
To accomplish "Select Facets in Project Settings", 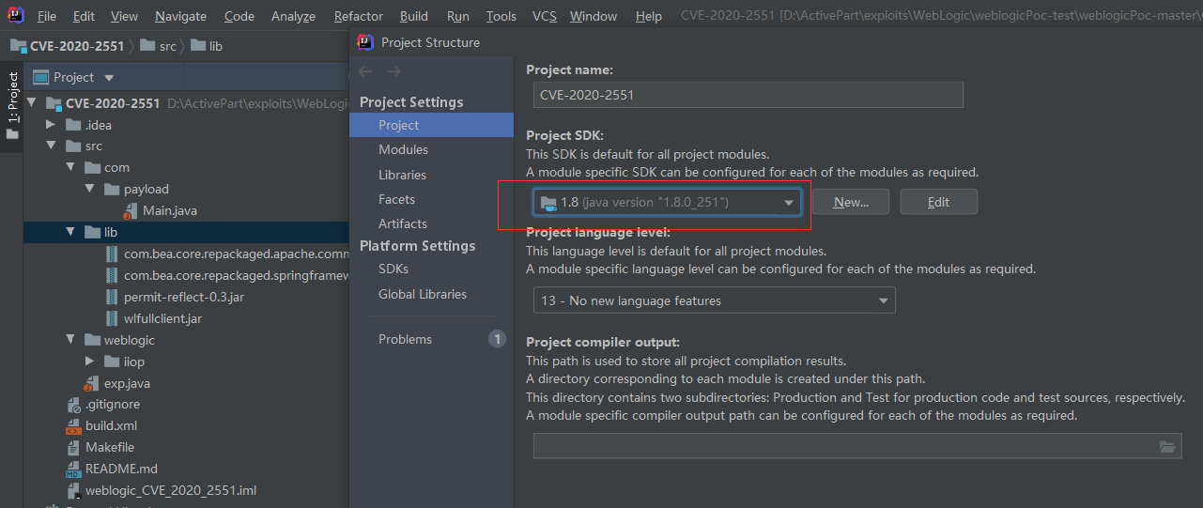I will click(431, 199).
